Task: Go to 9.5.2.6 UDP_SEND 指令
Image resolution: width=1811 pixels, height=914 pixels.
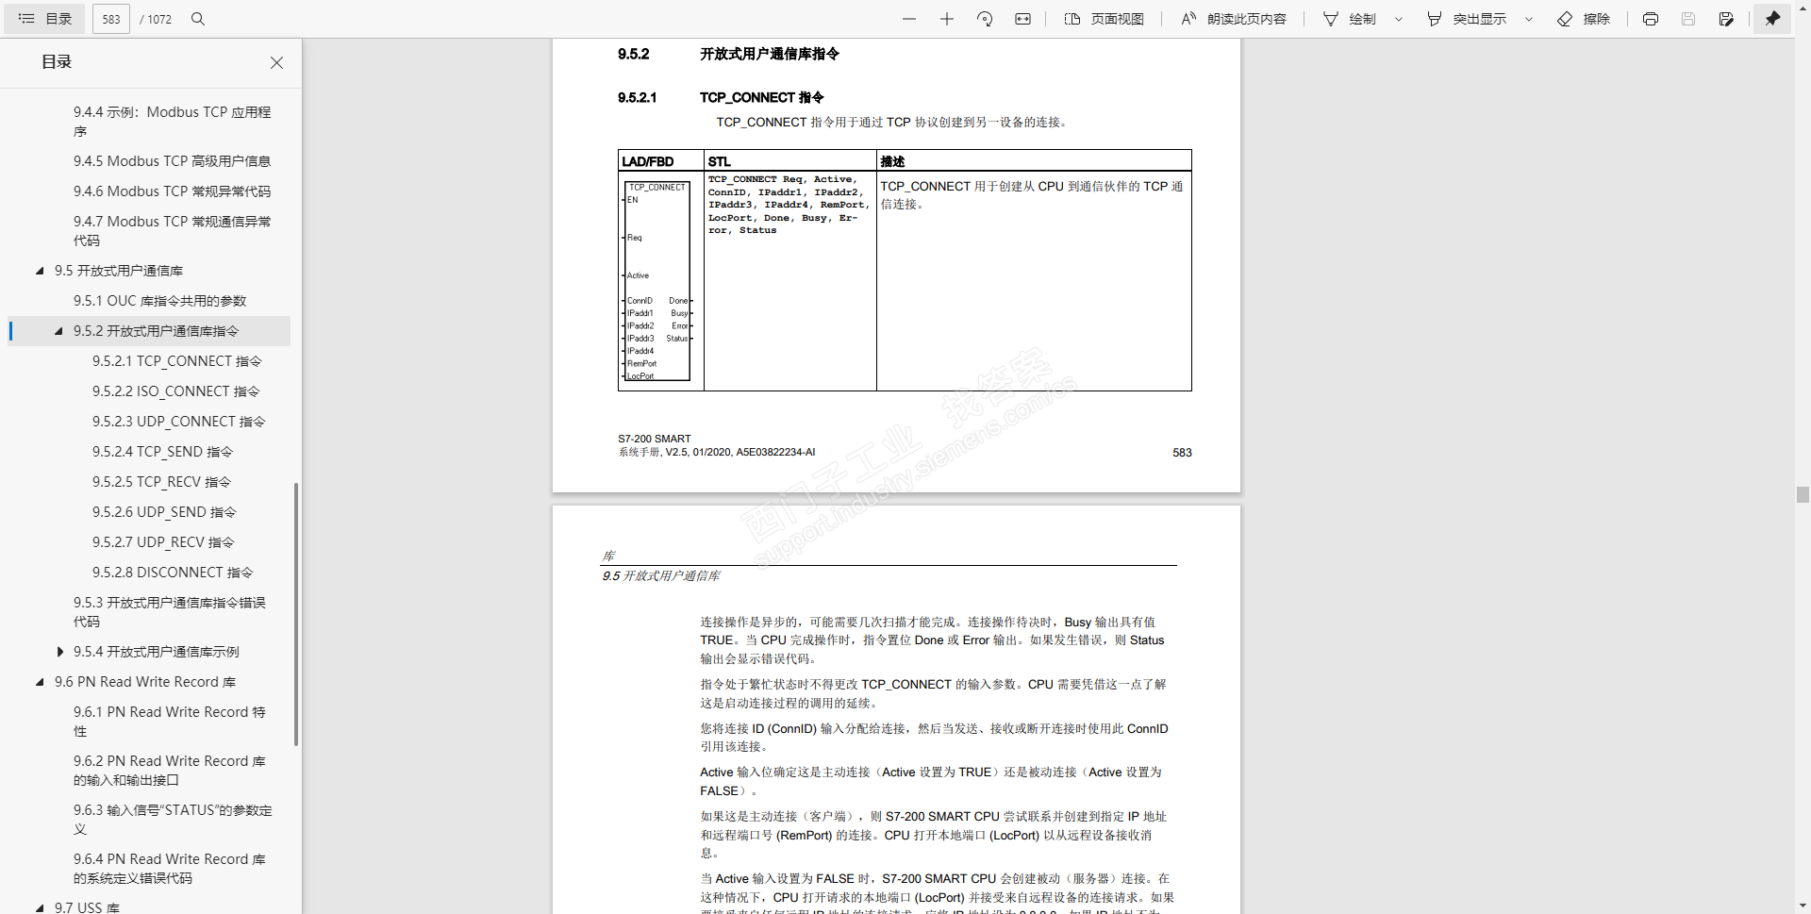Action: click(x=165, y=512)
